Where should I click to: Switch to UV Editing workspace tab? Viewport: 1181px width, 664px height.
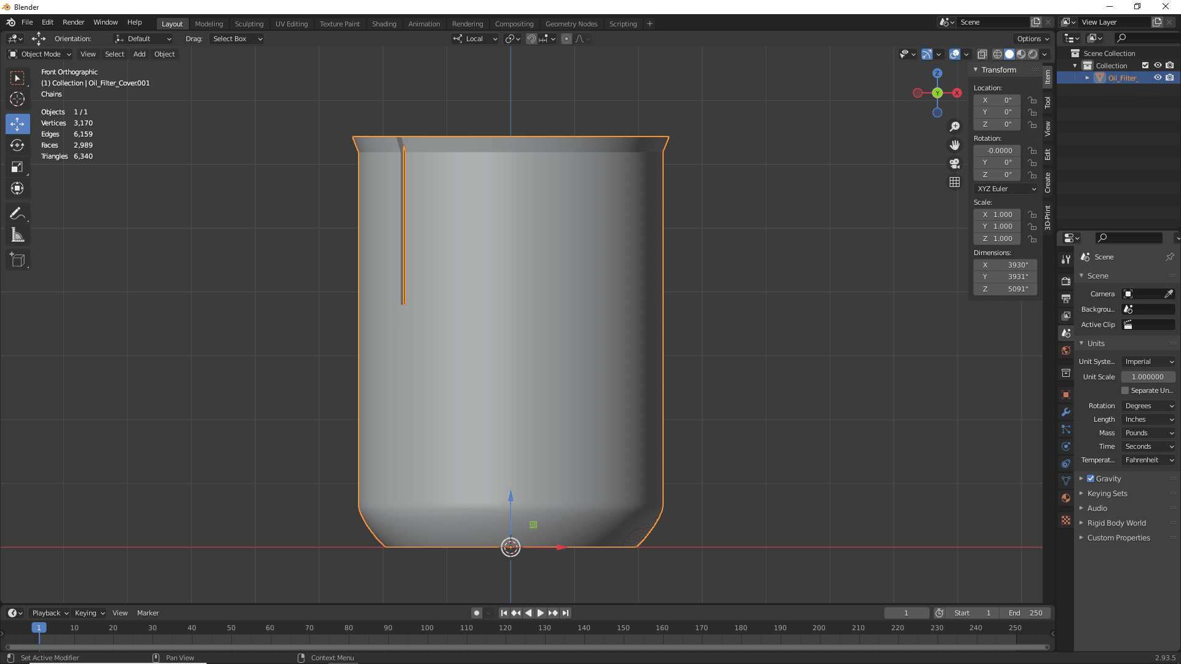click(x=292, y=24)
